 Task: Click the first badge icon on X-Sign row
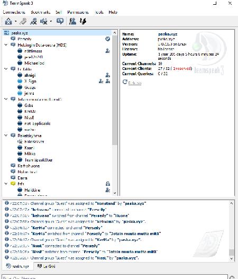click(101, 82)
